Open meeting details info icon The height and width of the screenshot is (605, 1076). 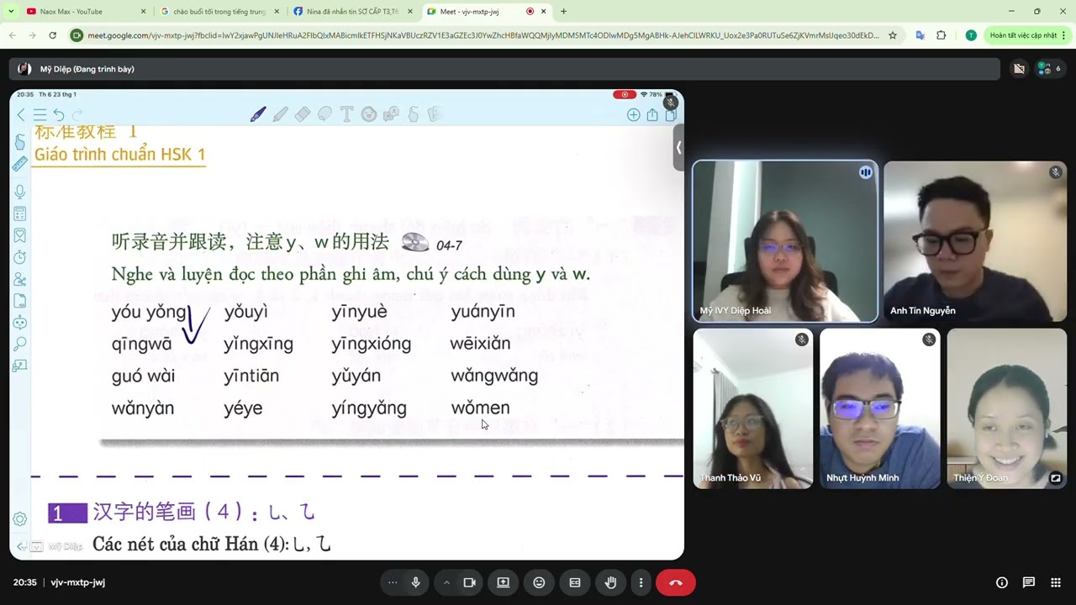point(1002,582)
